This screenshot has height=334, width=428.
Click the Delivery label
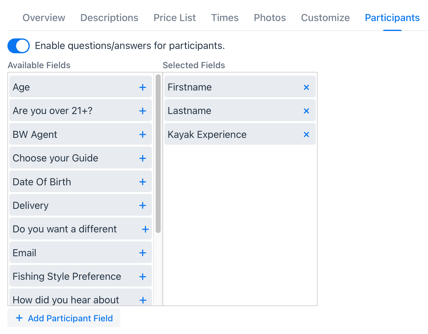pyautogui.click(x=31, y=205)
